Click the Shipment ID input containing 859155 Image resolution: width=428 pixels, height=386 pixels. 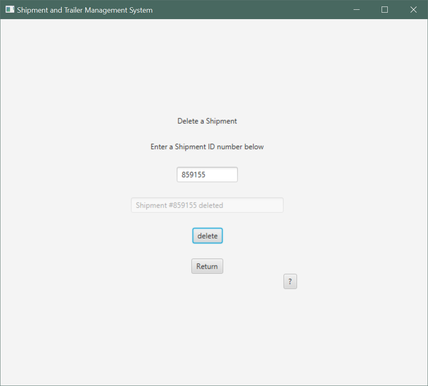coord(207,174)
